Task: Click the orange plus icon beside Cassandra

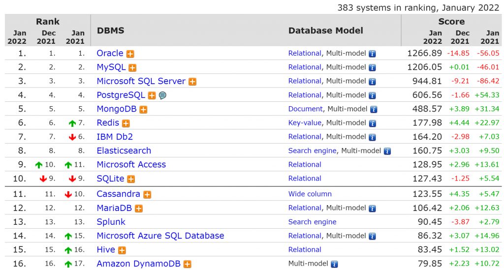Action: pyautogui.click(x=147, y=195)
